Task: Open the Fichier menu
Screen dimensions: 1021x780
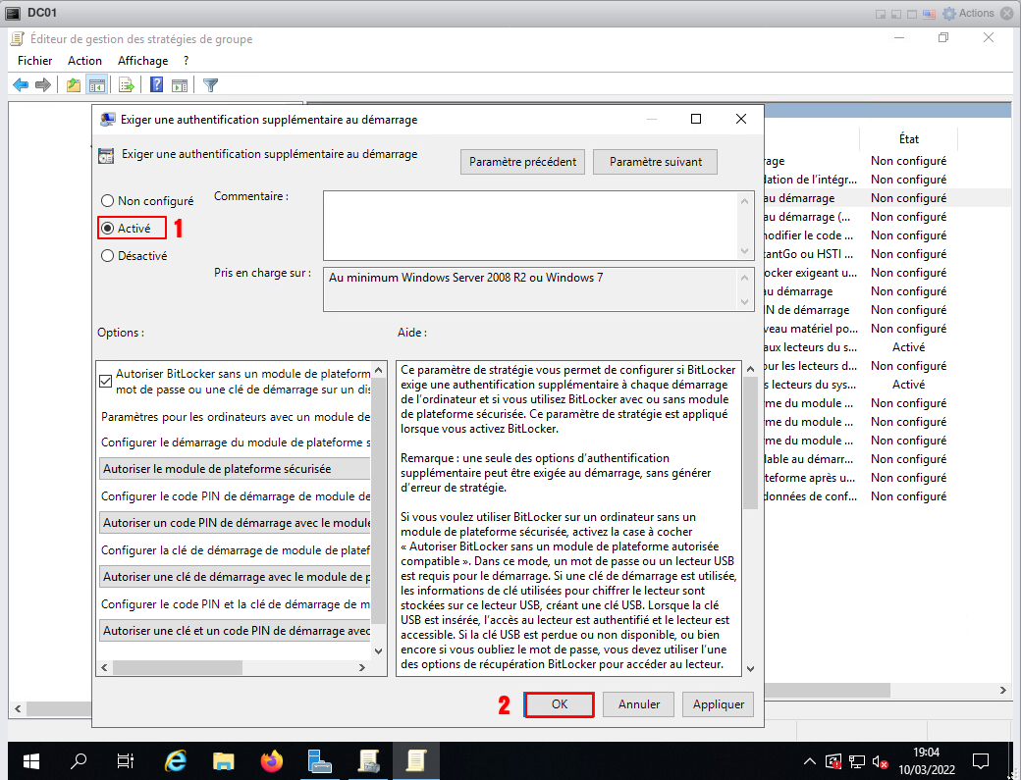Action: (34, 61)
